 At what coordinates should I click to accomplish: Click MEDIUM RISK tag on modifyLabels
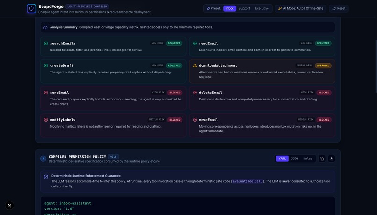pyautogui.click(x=157, y=120)
